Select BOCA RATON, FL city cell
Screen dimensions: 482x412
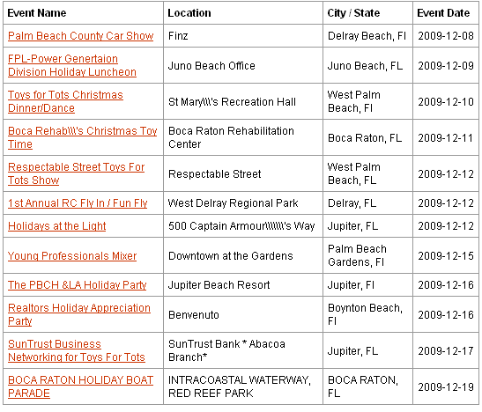(367, 386)
